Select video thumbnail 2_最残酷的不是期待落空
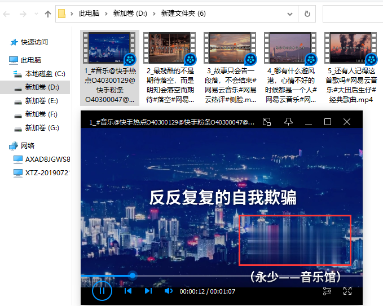The image size is (383, 306). pos(170,48)
